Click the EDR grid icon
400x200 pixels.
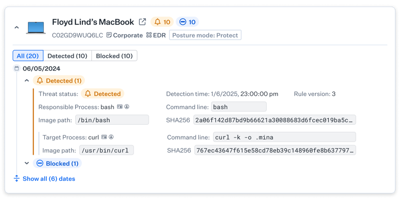pos(149,35)
